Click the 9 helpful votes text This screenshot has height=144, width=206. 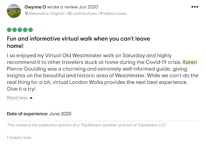click(x=113, y=14)
